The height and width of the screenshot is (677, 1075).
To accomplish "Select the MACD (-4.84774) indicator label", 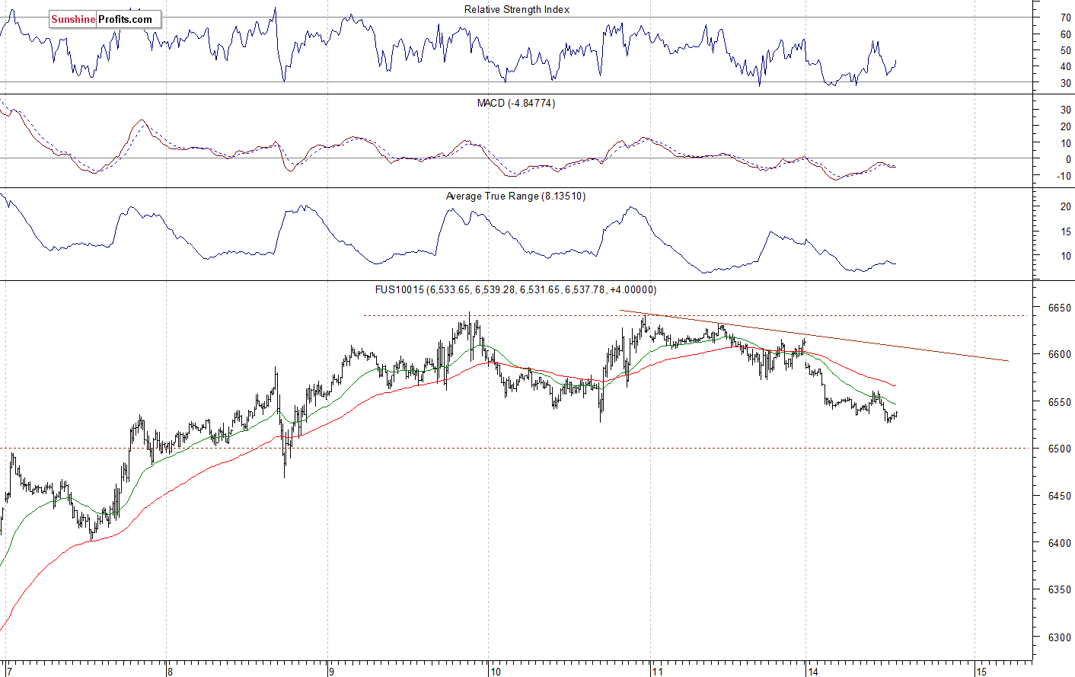I will pos(516,103).
